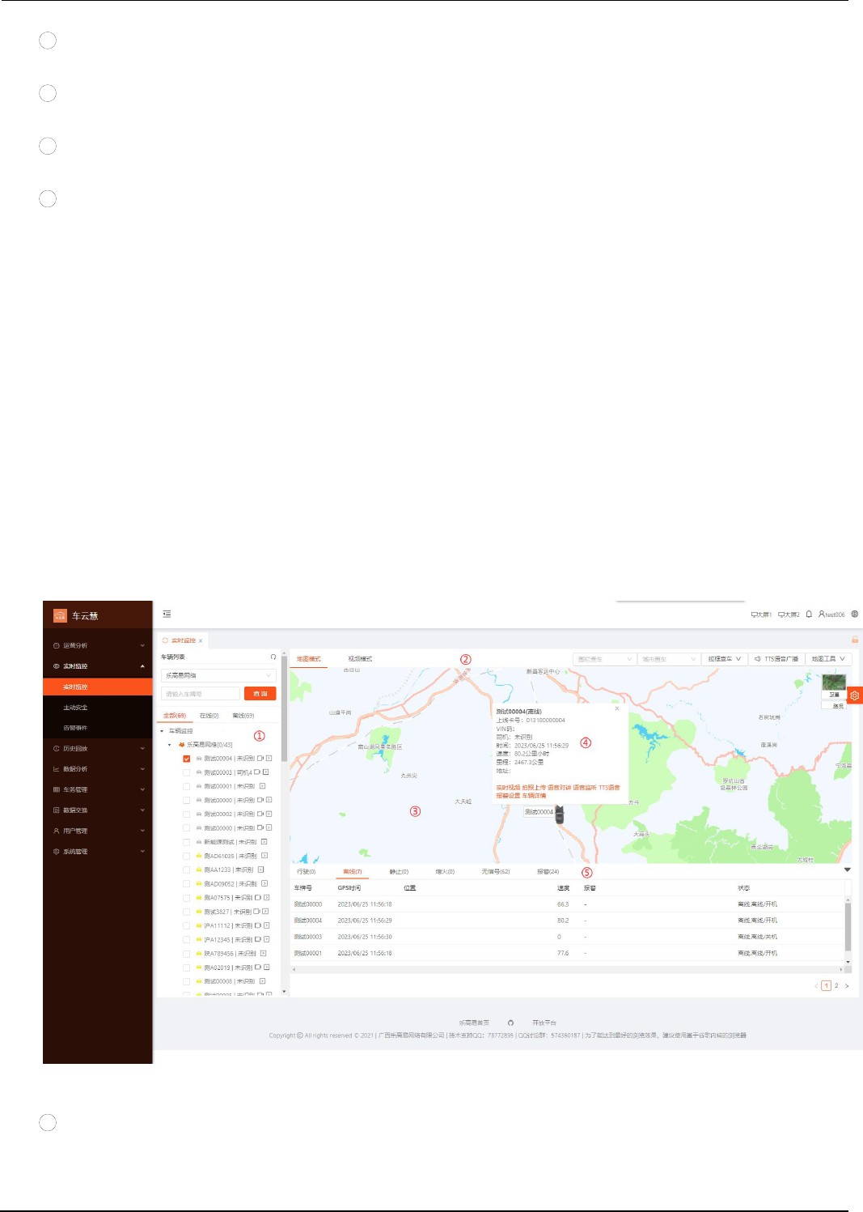The height and width of the screenshot is (1212, 863).
Task: Click the refresh icon beside 车辆列表
Action: tap(273, 657)
